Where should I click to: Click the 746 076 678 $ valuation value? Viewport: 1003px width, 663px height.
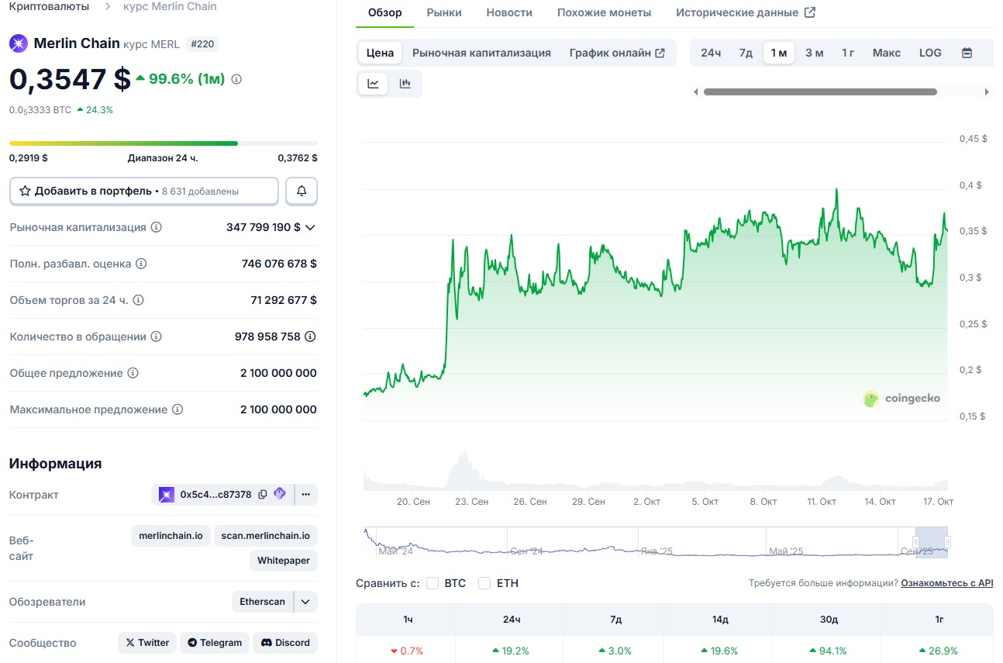click(279, 264)
